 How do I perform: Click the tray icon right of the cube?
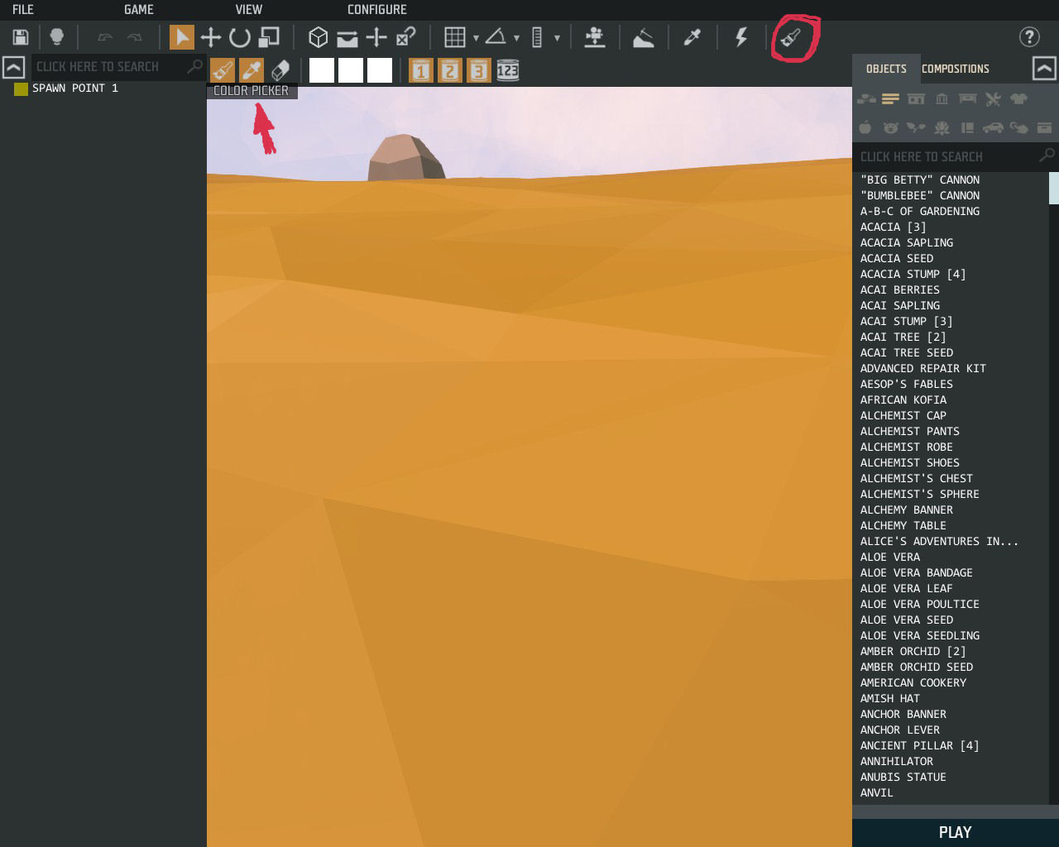[x=347, y=37]
